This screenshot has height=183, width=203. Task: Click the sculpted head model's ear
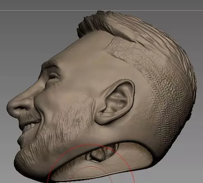click(x=114, y=102)
